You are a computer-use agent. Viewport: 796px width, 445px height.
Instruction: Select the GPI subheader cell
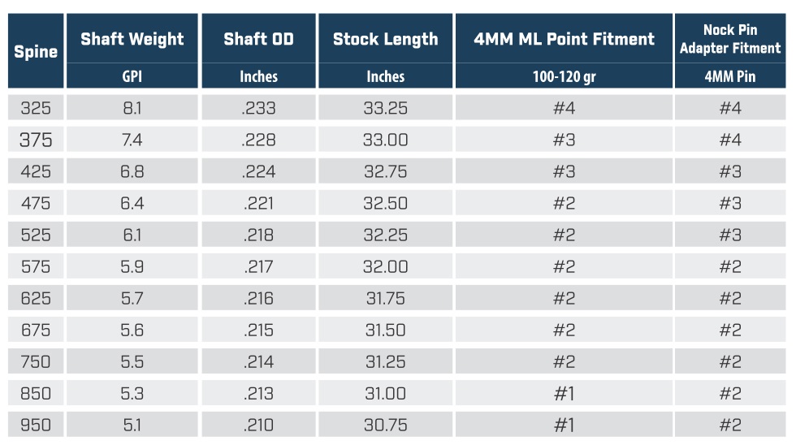click(x=132, y=76)
